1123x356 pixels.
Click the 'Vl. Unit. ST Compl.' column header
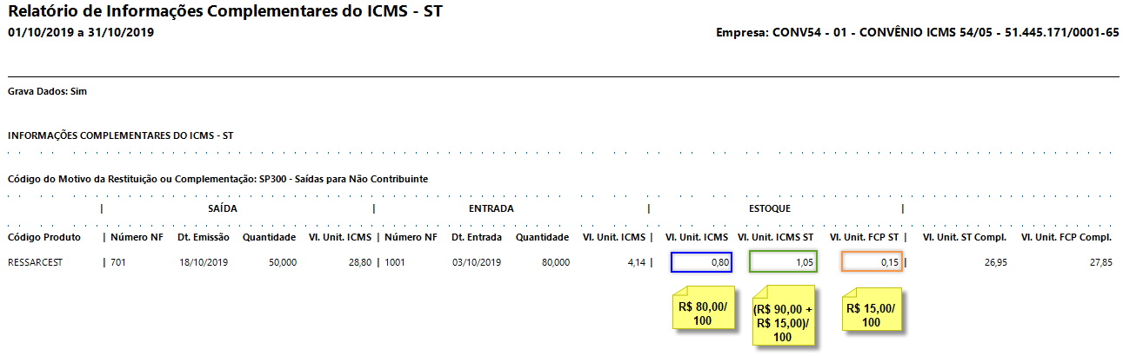pos(964,237)
